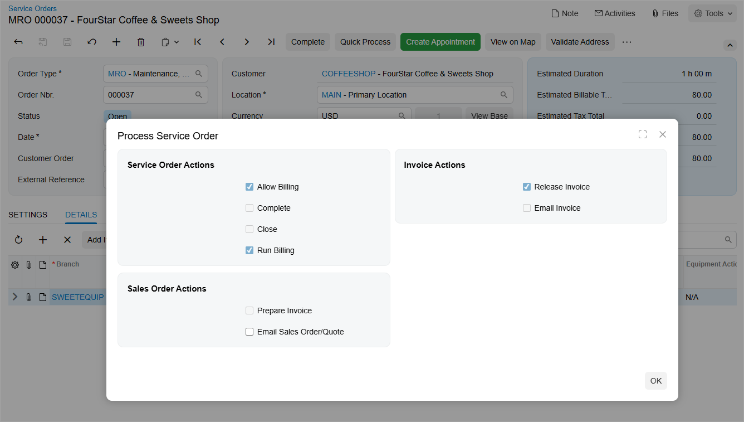Go to last record icon
The width and height of the screenshot is (744, 422).
tap(271, 42)
